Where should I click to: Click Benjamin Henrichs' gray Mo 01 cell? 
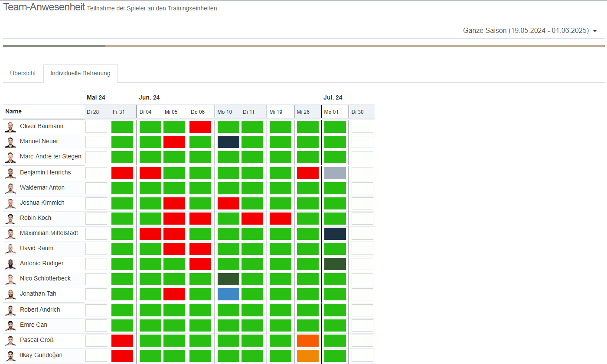pos(335,173)
